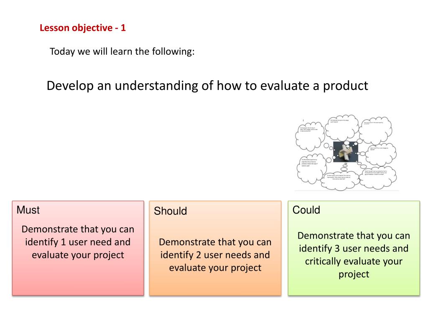The width and height of the screenshot is (428, 321).
Task: Select the top-center thought bubble in the diagram
Action: [x=342, y=127]
